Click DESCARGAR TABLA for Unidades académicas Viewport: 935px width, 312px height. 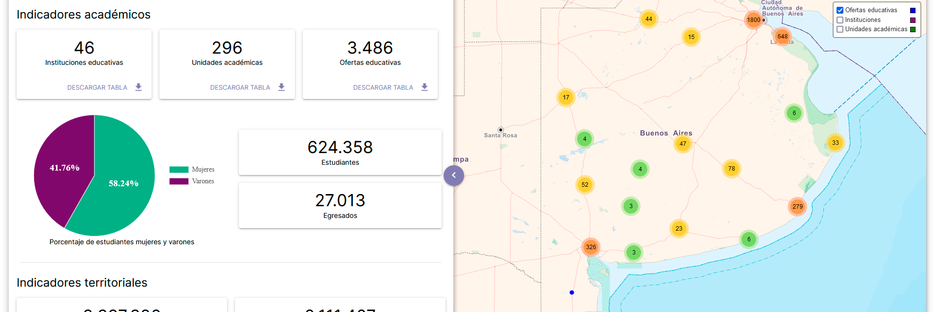point(240,88)
